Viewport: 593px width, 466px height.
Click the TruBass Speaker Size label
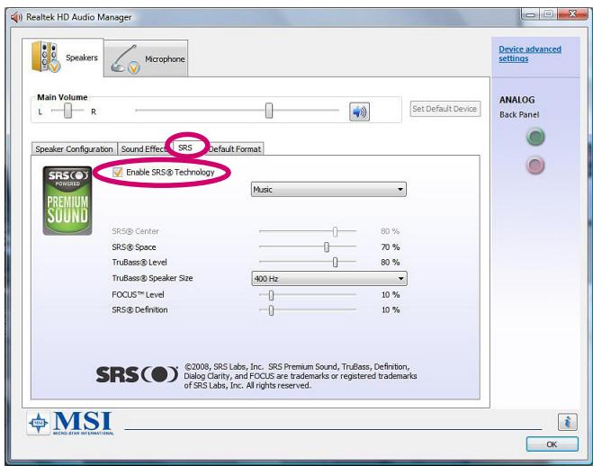tap(152, 278)
